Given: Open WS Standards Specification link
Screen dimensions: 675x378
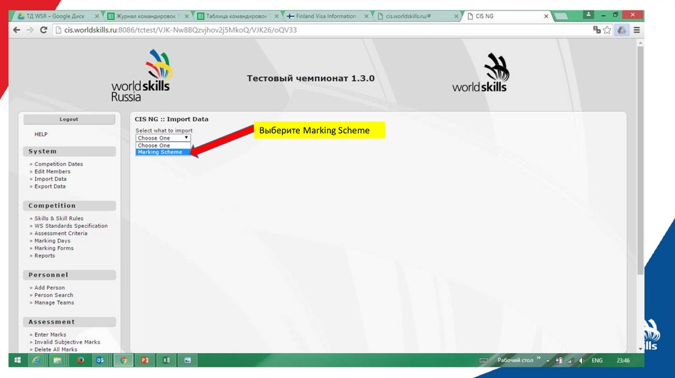Looking at the screenshot, I should (71, 226).
